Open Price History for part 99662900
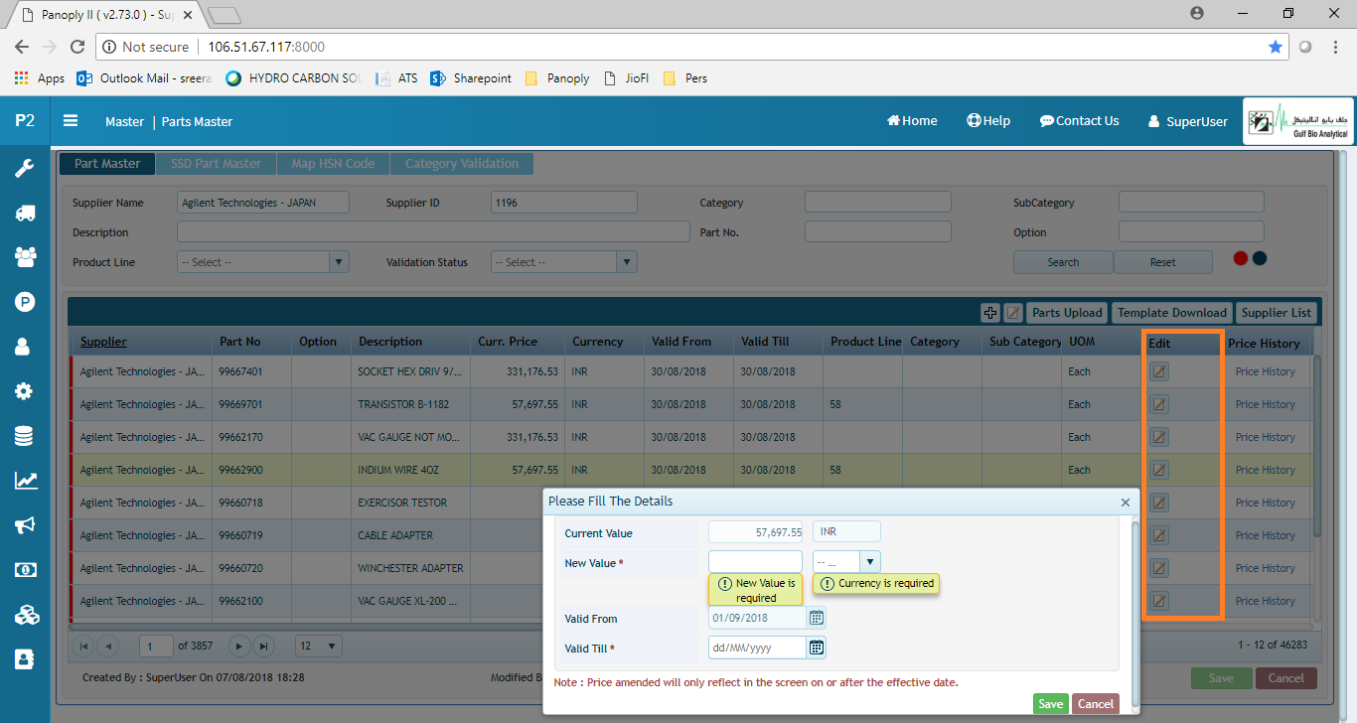 click(x=1265, y=470)
